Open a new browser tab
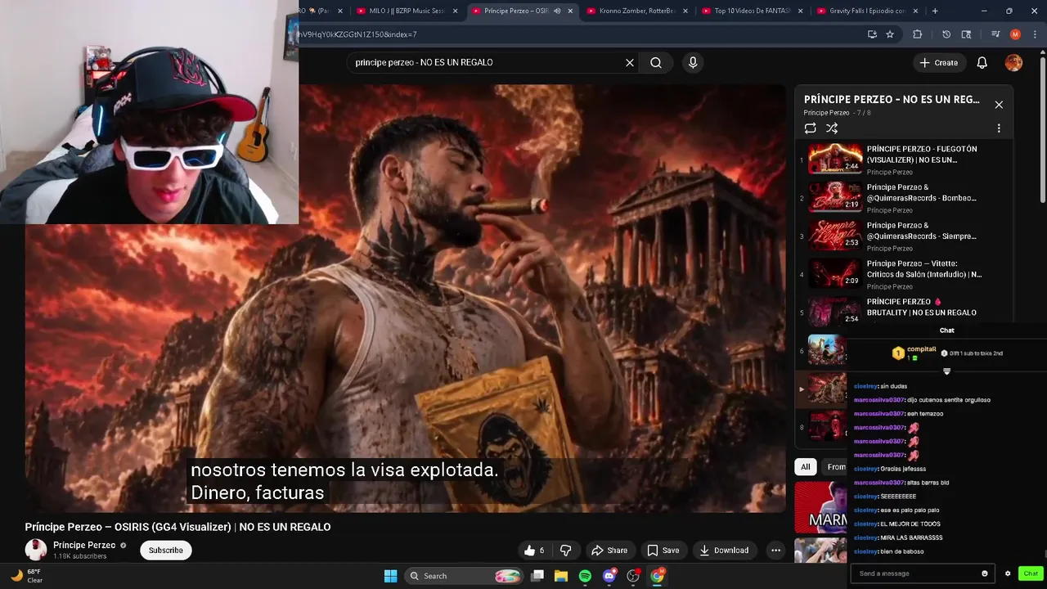 pyautogui.click(x=935, y=11)
